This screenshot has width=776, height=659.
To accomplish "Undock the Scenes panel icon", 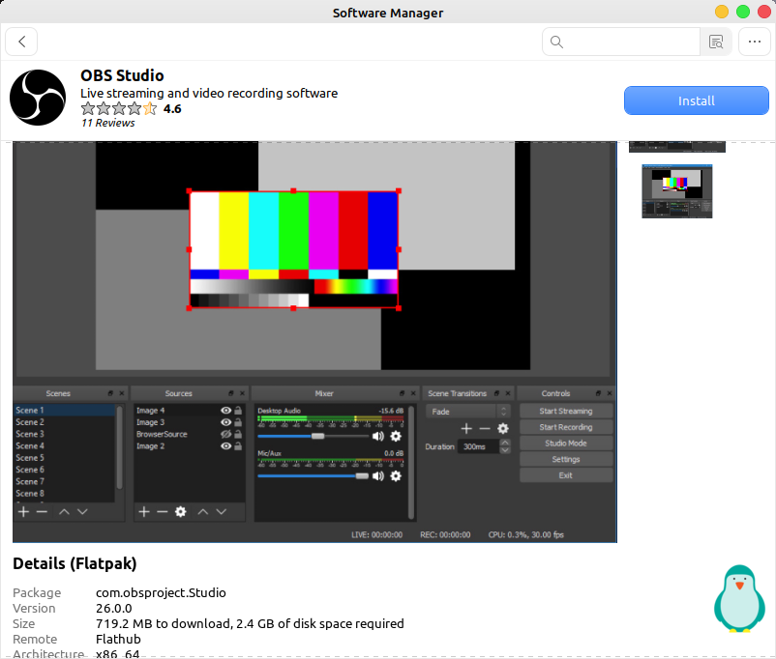I will point(110,393).
